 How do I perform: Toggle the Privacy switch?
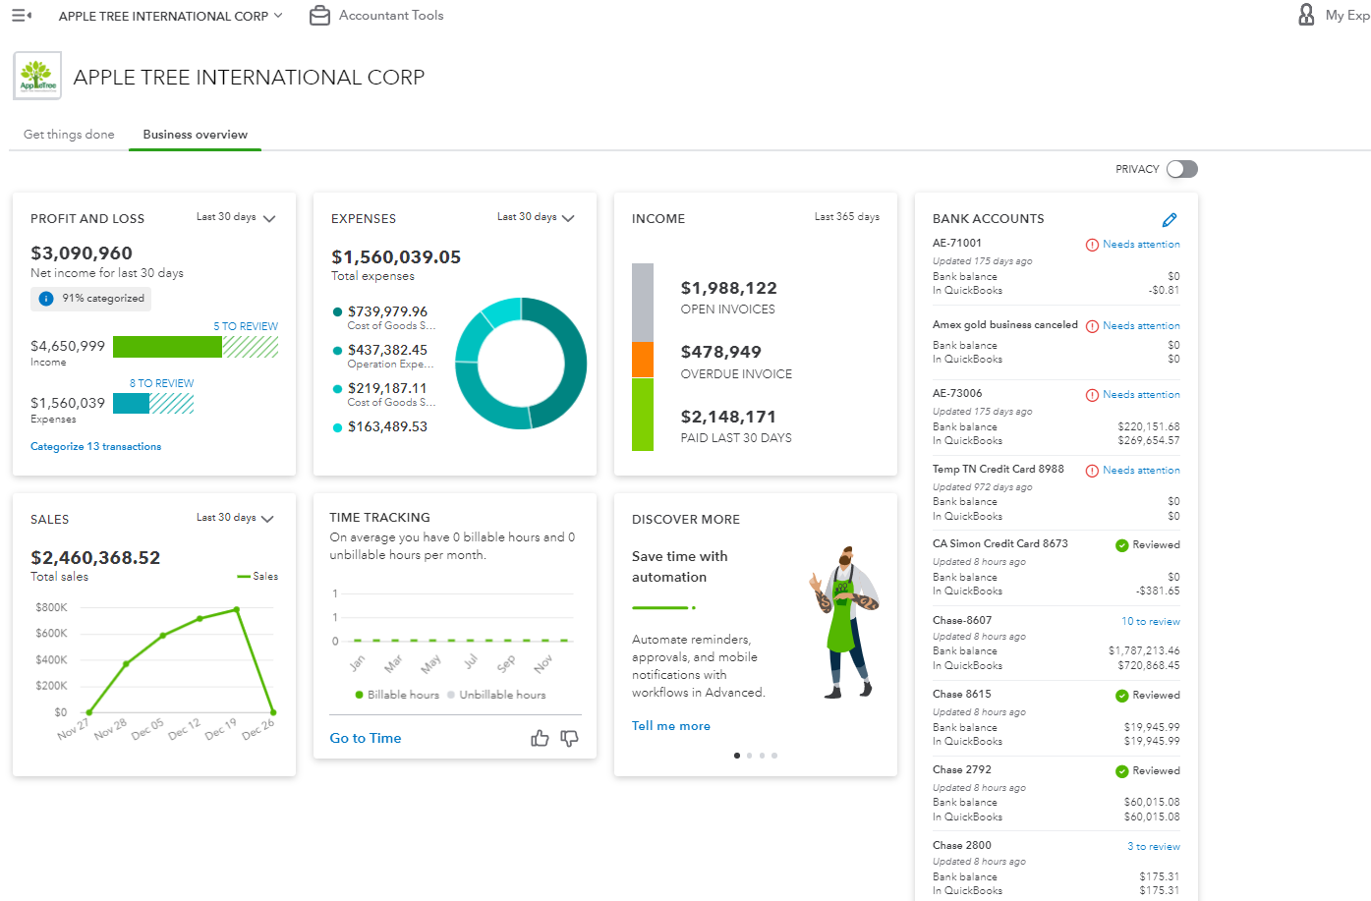[x=1182, y=169]
